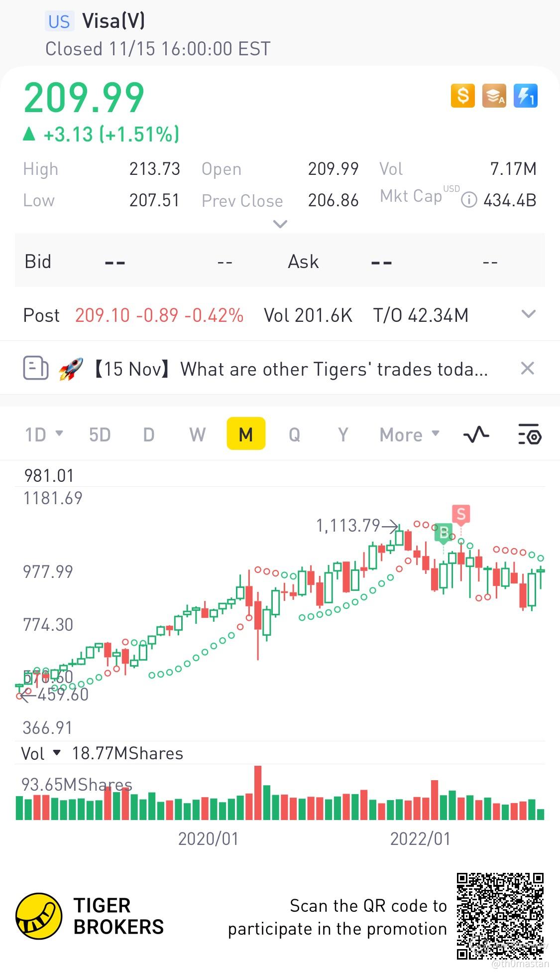Open the More timeframes dropdown
The image size is (560, 976).
coord(410,434)
